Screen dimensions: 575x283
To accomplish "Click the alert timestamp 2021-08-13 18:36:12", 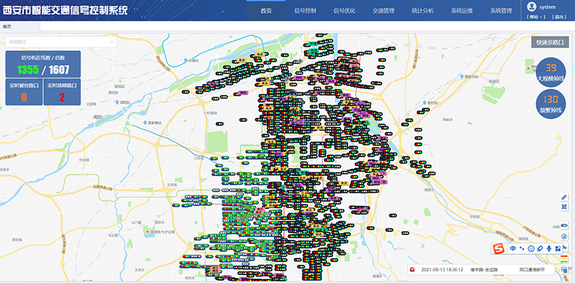I will (x=442, y=270).
